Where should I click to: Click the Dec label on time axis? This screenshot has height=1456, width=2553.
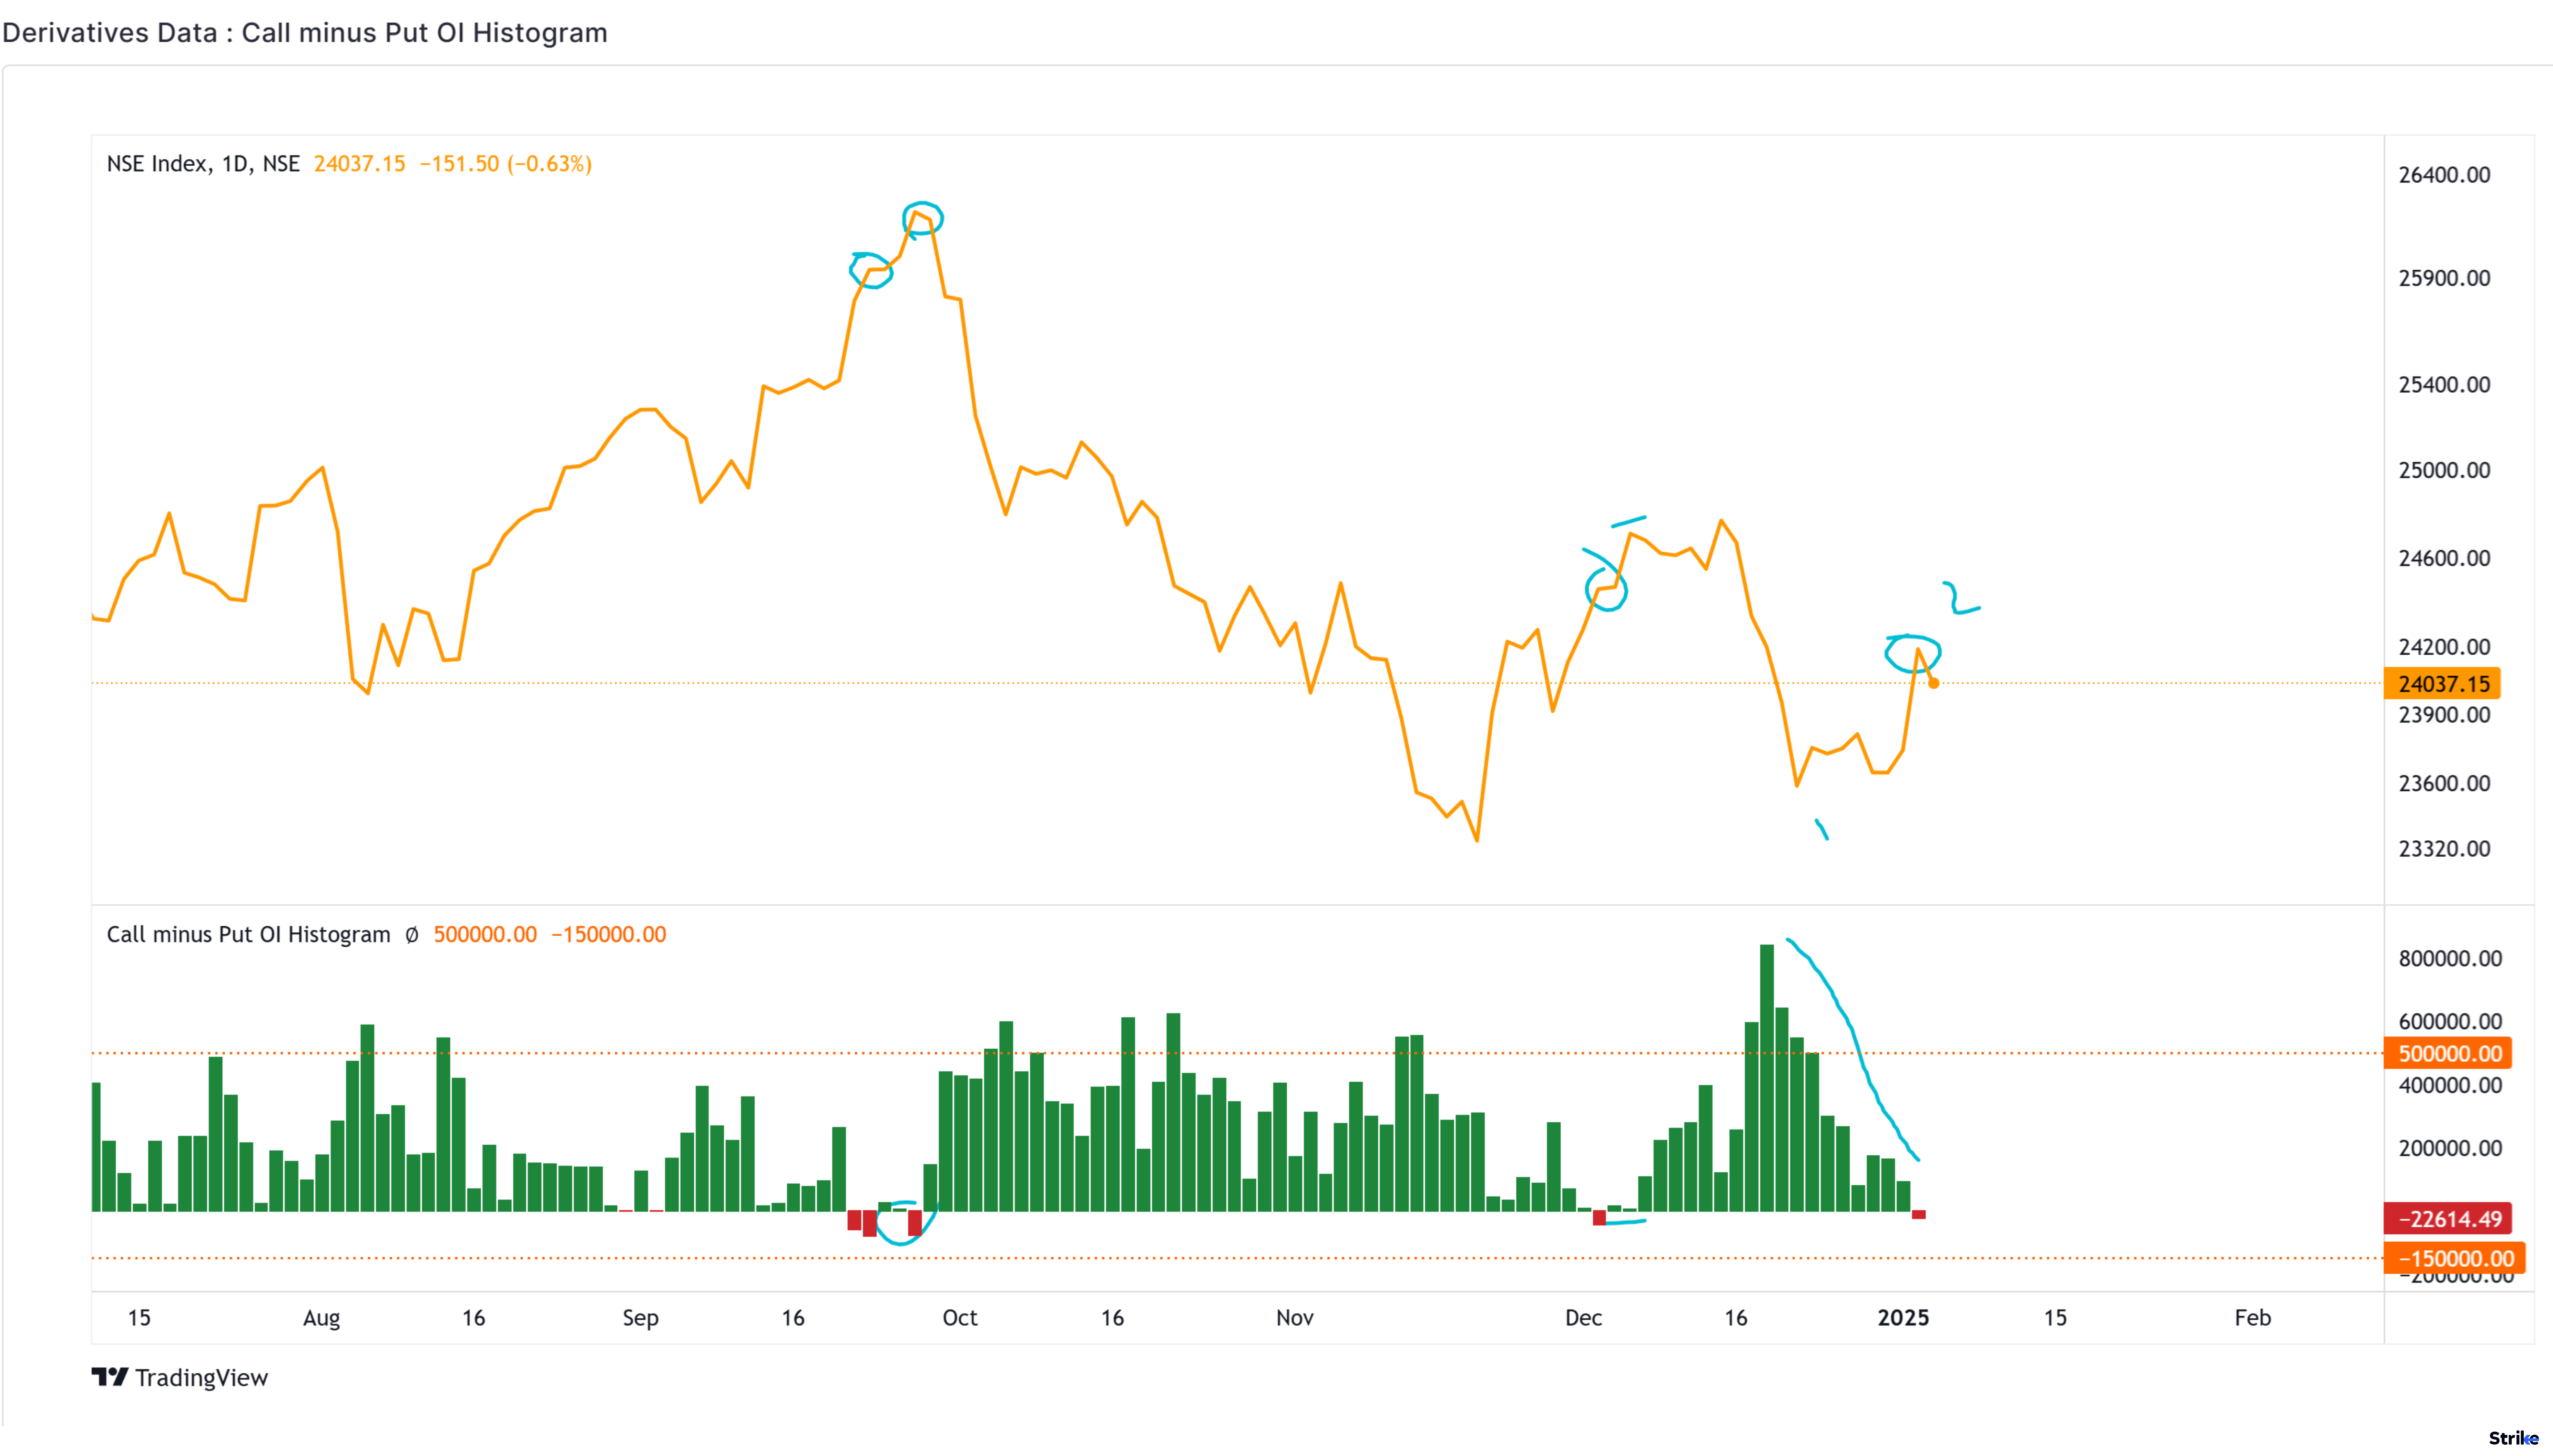1584,1318
